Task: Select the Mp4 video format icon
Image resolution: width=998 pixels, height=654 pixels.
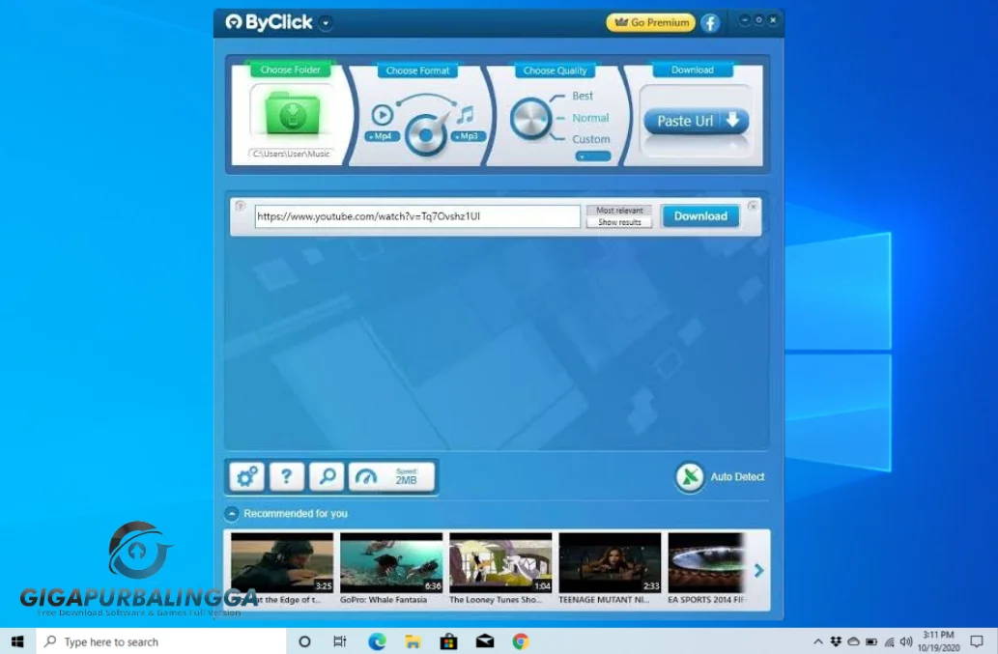Action: point(382,115)
